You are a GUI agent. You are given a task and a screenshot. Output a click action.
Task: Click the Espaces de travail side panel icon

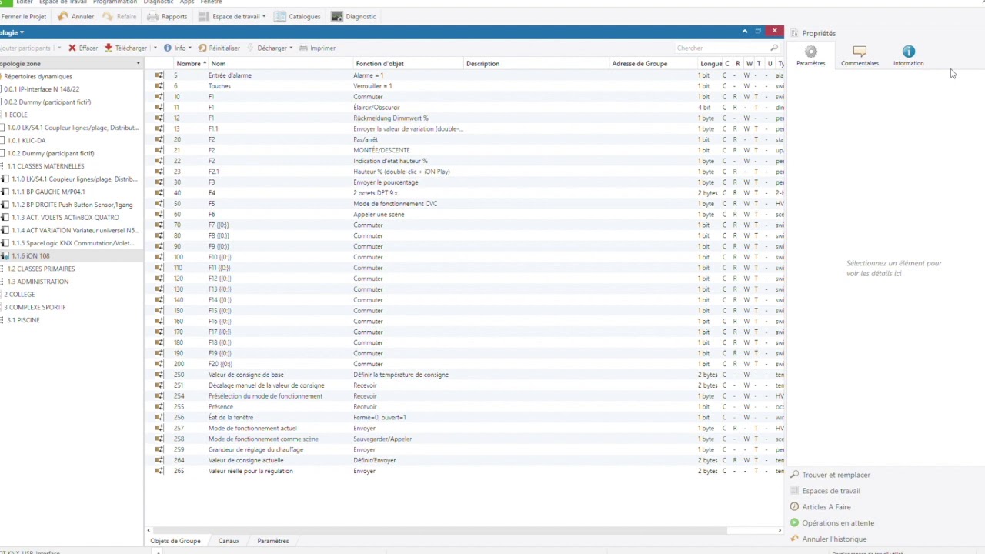(795, 491)
